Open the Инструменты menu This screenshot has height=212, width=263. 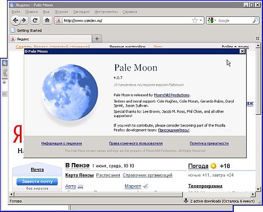[x=106, y=12]
